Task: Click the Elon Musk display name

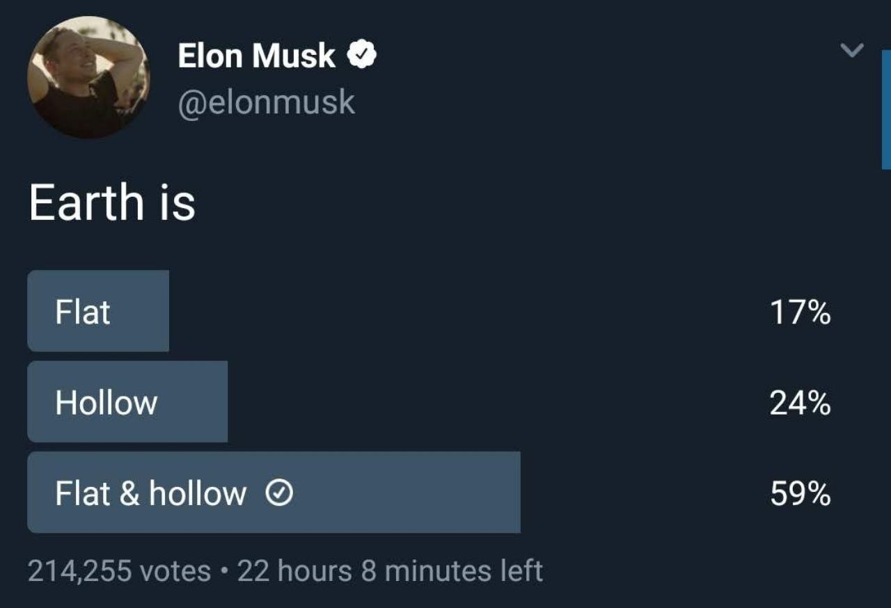Action: tap(256, 56)
